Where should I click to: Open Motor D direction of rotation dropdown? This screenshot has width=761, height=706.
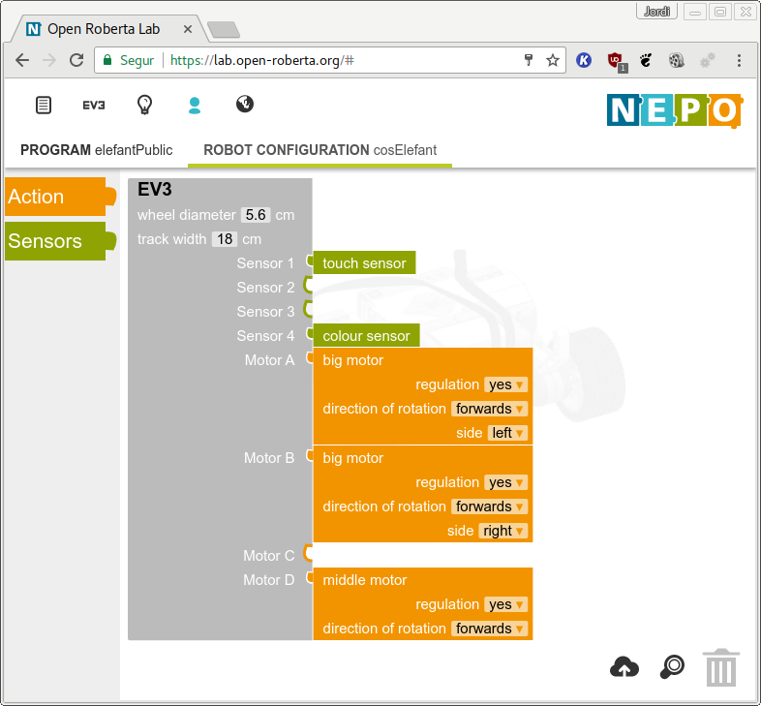pyautogui.click(x=489, y=629)
